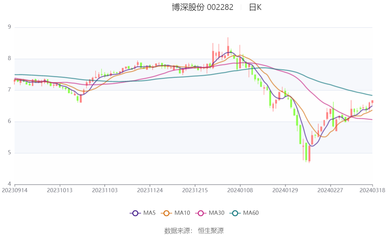
Task: Click the x-axis date label 20240129
Action: [x=285, y=190]
